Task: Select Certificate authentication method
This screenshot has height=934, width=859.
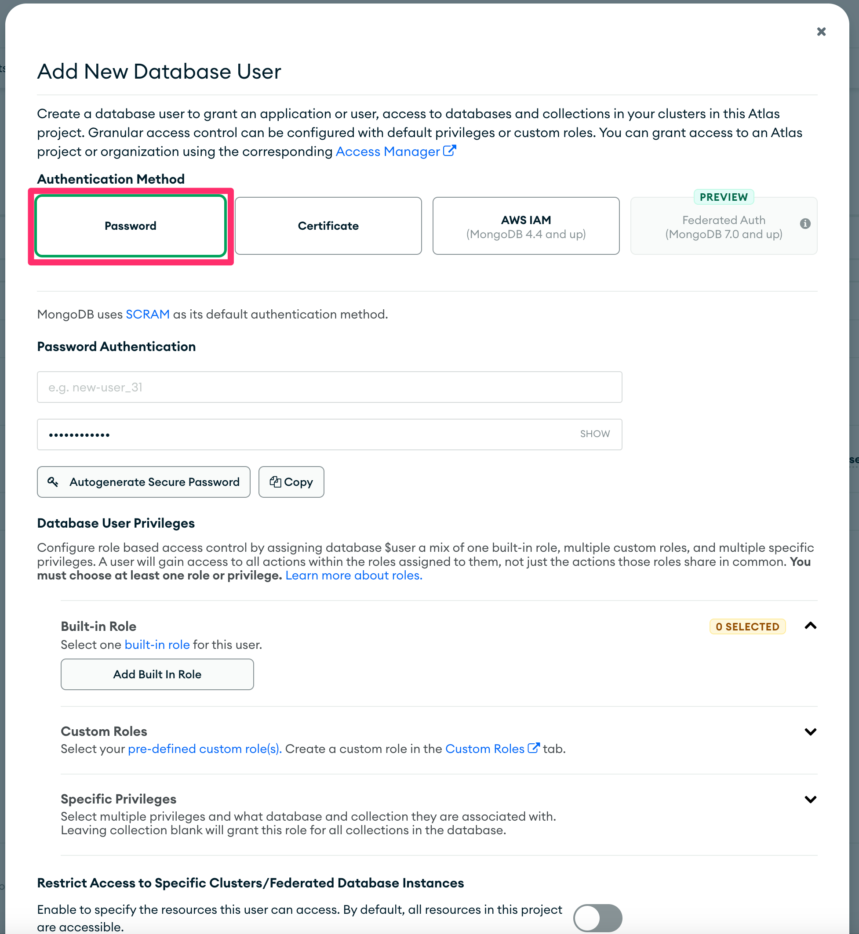Action: [328, 226]
